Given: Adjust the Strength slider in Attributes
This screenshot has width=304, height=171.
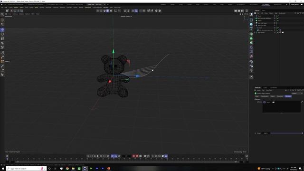Looking at the screenshot, I should (x=286, y=133).
